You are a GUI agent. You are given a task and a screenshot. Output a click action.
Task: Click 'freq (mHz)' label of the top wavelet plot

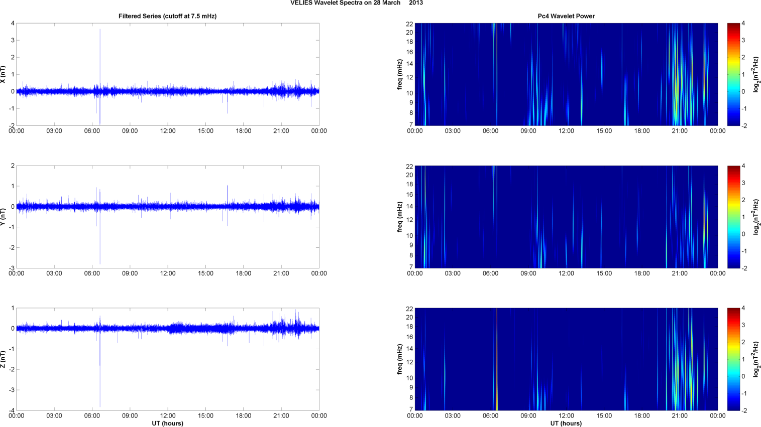click(400, 74)
